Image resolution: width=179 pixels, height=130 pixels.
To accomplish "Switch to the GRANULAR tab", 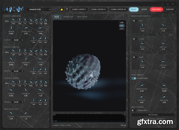I will pyautogui.click(x=68, y=17).
